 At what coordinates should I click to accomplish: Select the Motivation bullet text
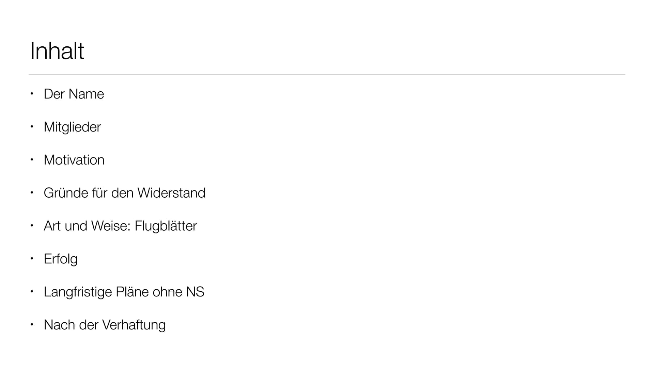tap(74, 160)
